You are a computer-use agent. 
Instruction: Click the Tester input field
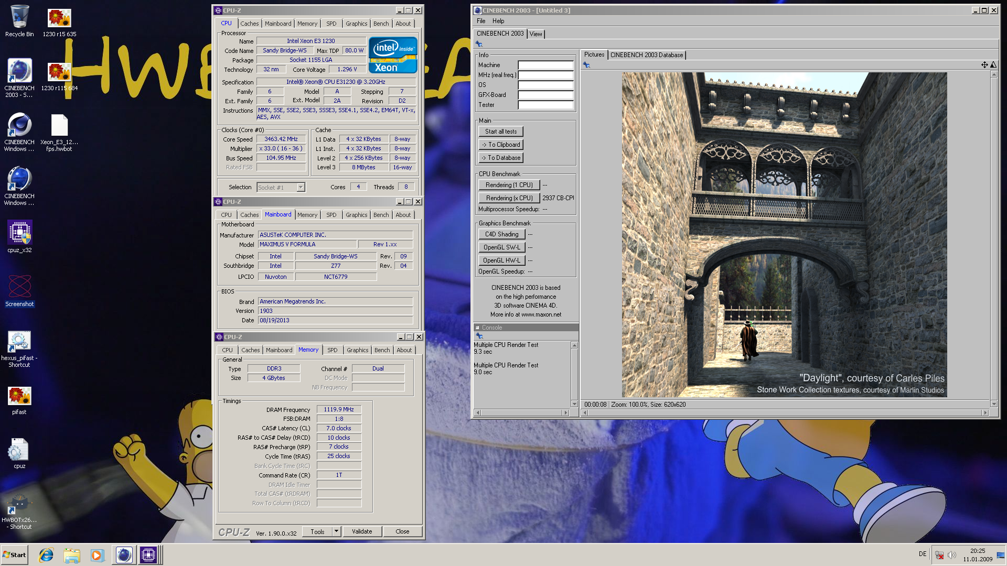[x=545, y=105]
